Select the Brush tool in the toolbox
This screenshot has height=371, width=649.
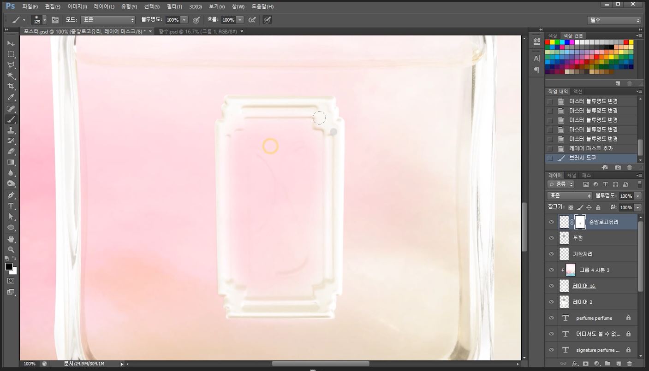click(11, 119)
